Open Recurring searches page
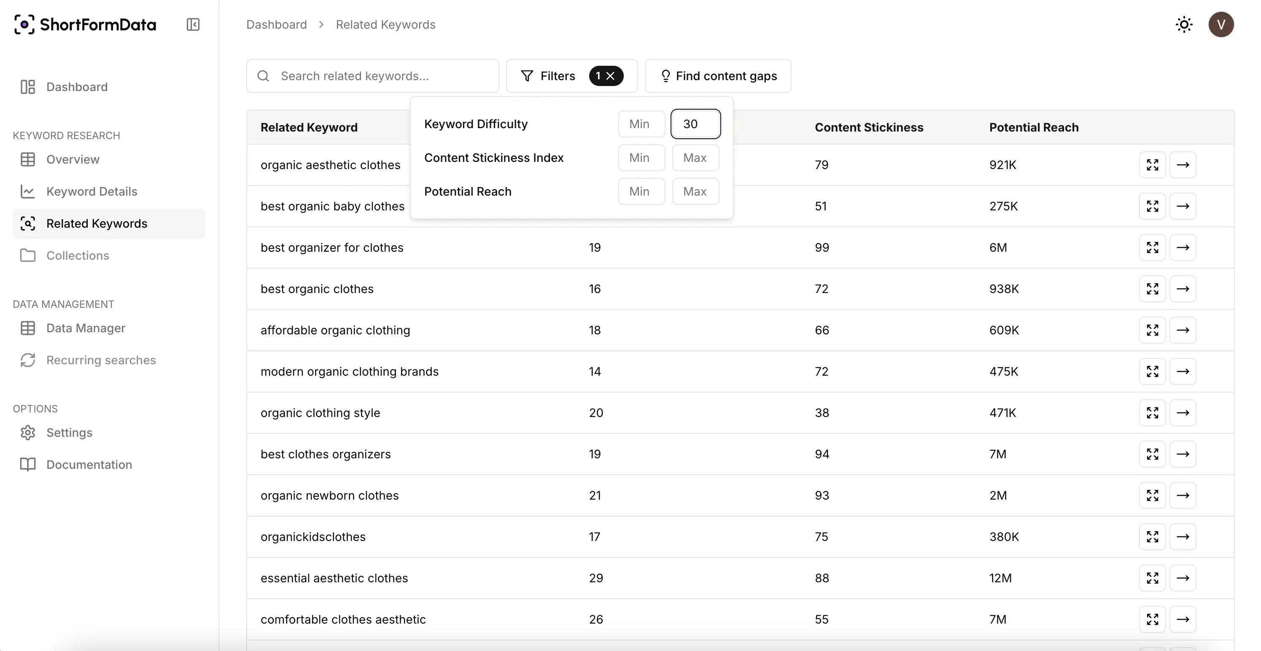The height and width of the screenshot is (651, 1261). tap(109, 360)
